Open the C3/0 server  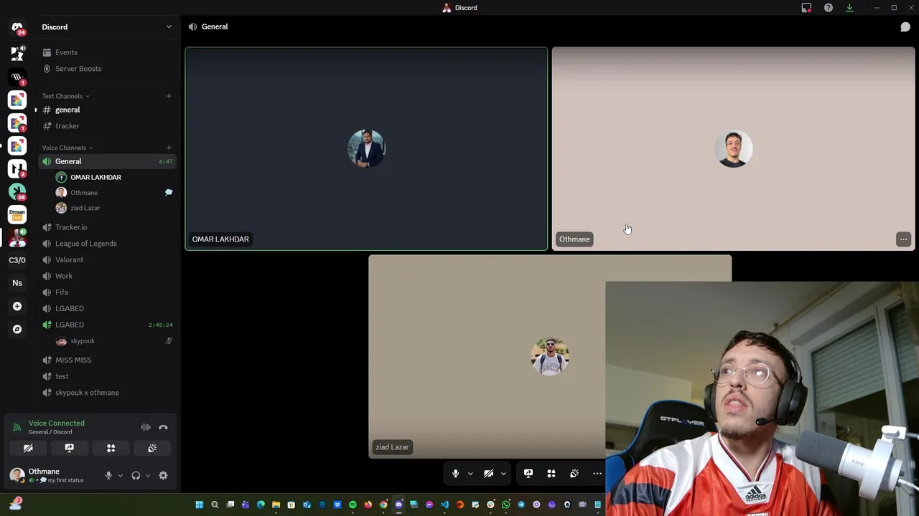[x=17, y=260]
